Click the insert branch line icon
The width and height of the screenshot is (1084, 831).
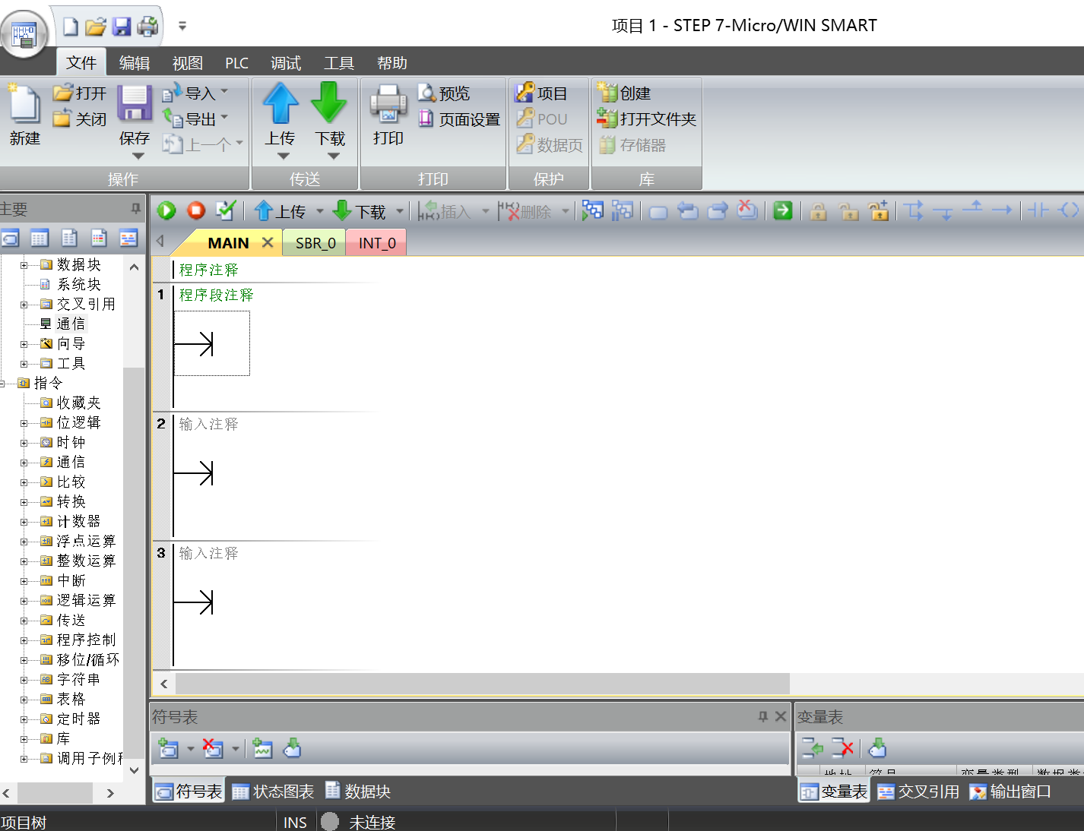pyautogui.click(x=913, y=210)
